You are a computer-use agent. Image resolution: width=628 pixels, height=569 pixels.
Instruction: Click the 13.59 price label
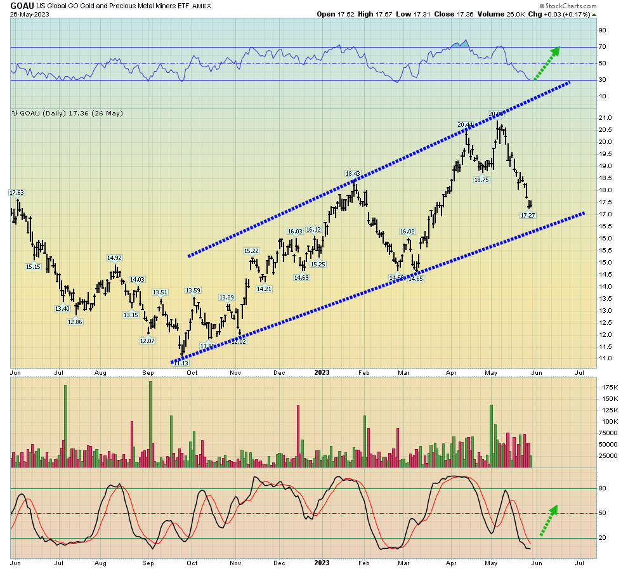(x=193, y=291)
